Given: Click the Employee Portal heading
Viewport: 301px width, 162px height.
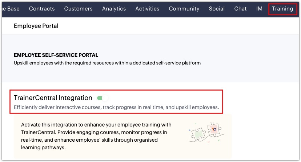Looking at the screenshot, I should click(x=36, y=26).
